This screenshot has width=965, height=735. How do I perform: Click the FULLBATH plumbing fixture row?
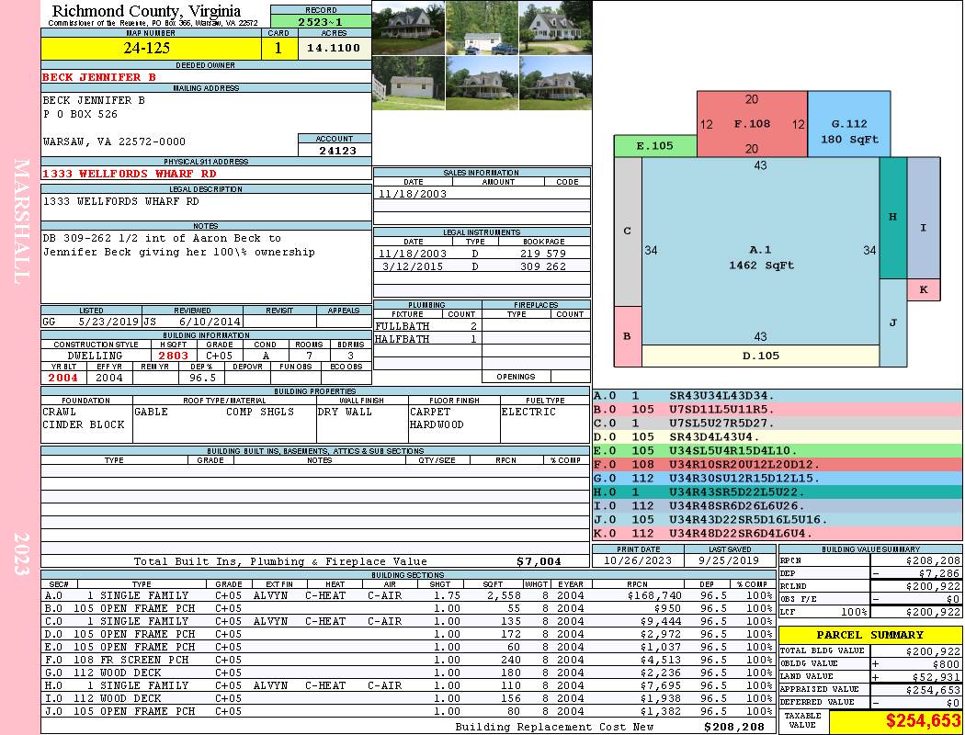click(x=427, y=326)
